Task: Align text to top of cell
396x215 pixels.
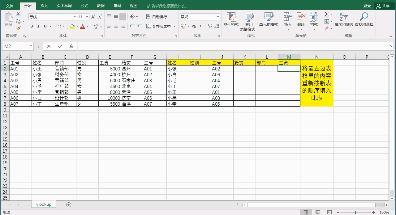Action: (x=109, y=17)
